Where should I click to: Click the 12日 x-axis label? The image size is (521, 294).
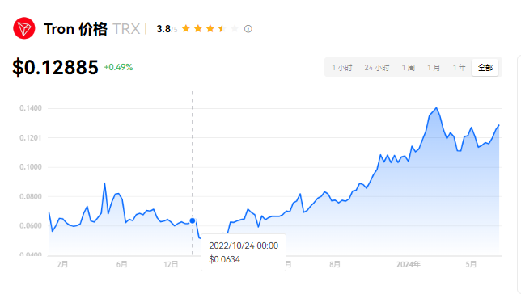(x=171, y=264)
